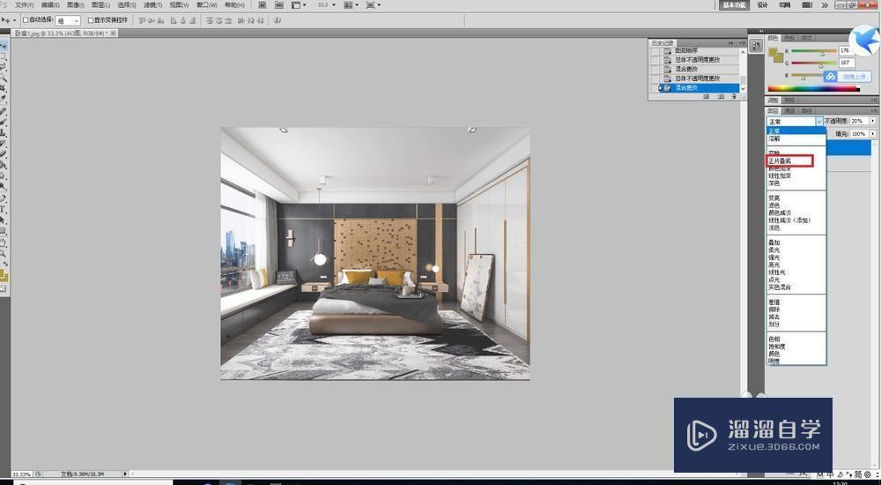
Task: Click the floating blue bird icon
Action: pos(862,41)
